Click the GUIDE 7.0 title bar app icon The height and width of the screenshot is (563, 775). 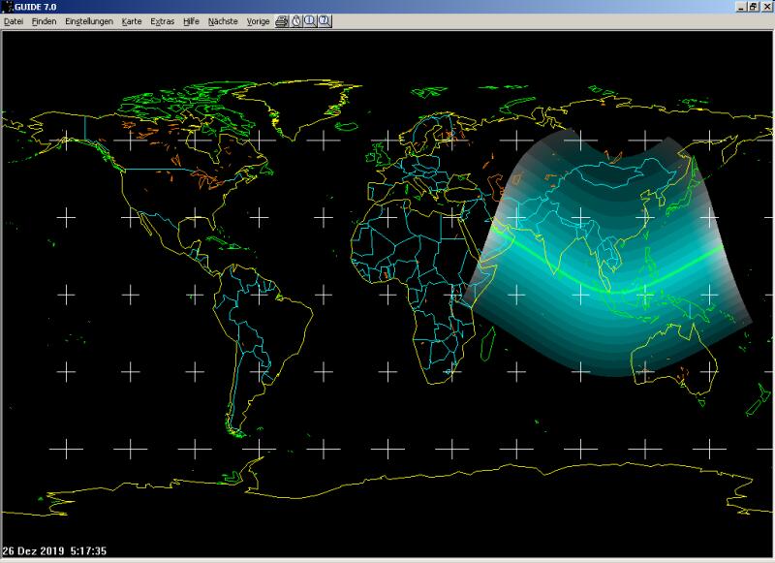tap(7, 7)
